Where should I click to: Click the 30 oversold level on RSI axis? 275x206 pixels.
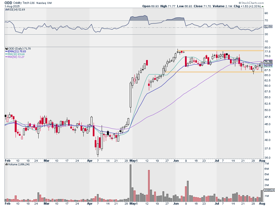(x=266, y=34)
